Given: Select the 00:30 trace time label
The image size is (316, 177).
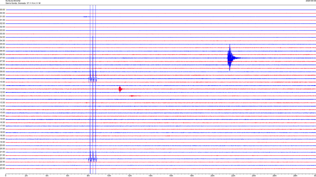Looking at the screenshot, I should coord(2,13).
